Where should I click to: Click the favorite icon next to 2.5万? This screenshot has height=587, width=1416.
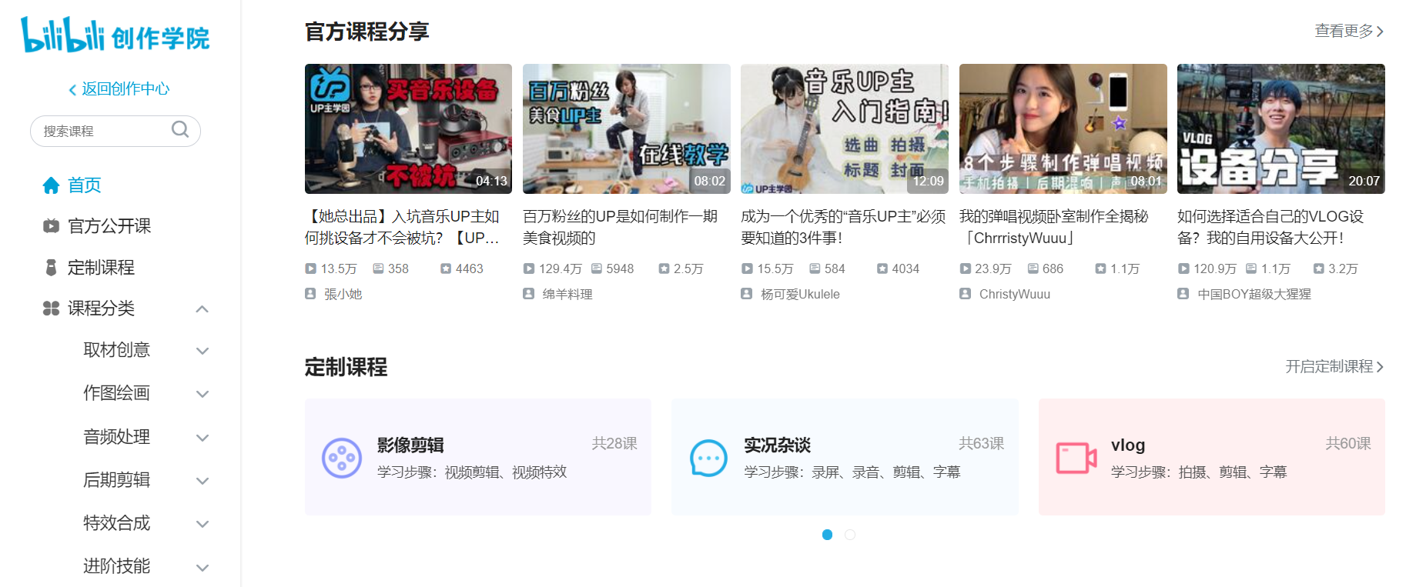664,268
